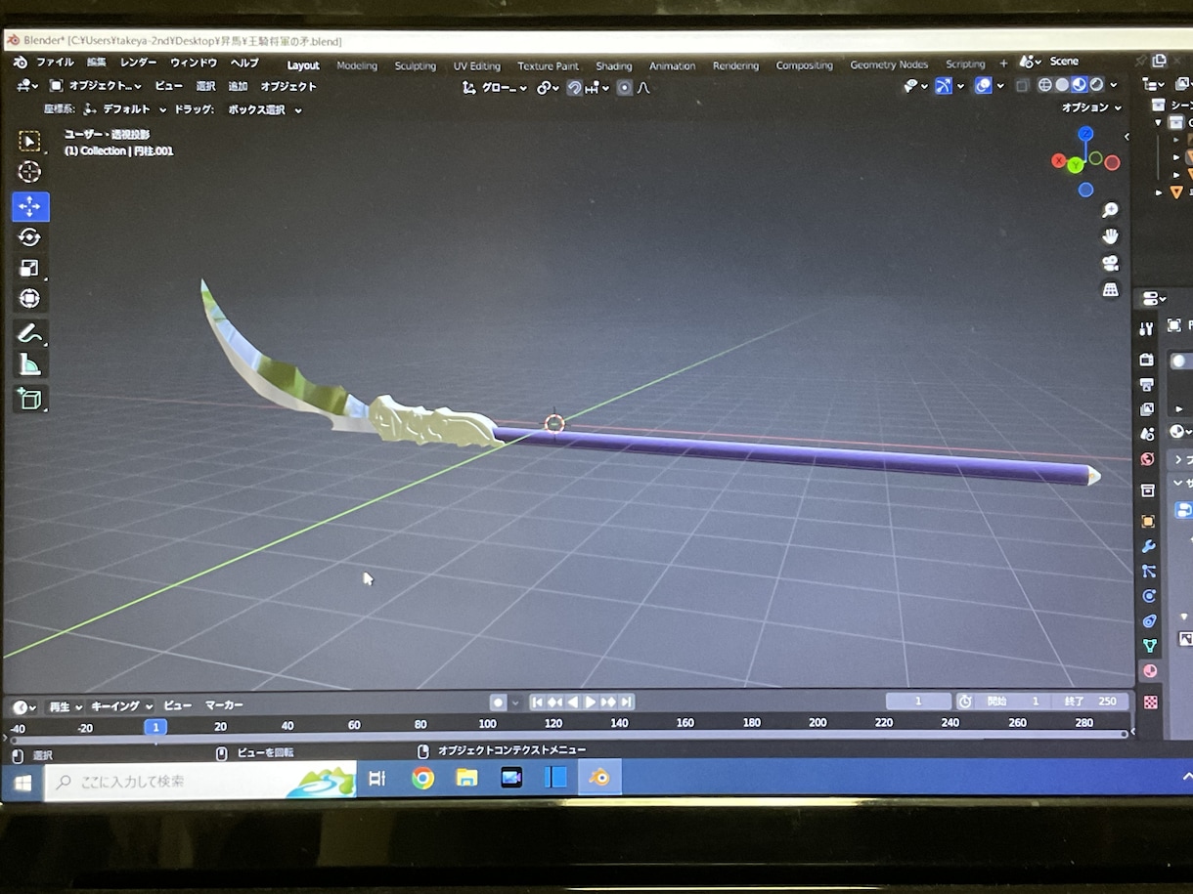Open the オブジェクト mode dropdown

coord(96,86)
